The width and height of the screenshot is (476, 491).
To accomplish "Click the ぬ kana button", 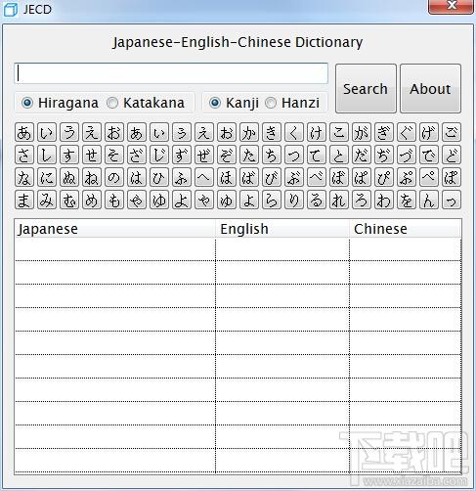I will pos(69,177).
